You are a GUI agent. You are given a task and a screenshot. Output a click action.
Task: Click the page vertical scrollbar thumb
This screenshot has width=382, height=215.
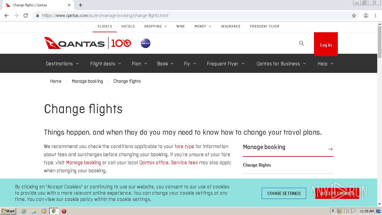(x=380, y=42)
